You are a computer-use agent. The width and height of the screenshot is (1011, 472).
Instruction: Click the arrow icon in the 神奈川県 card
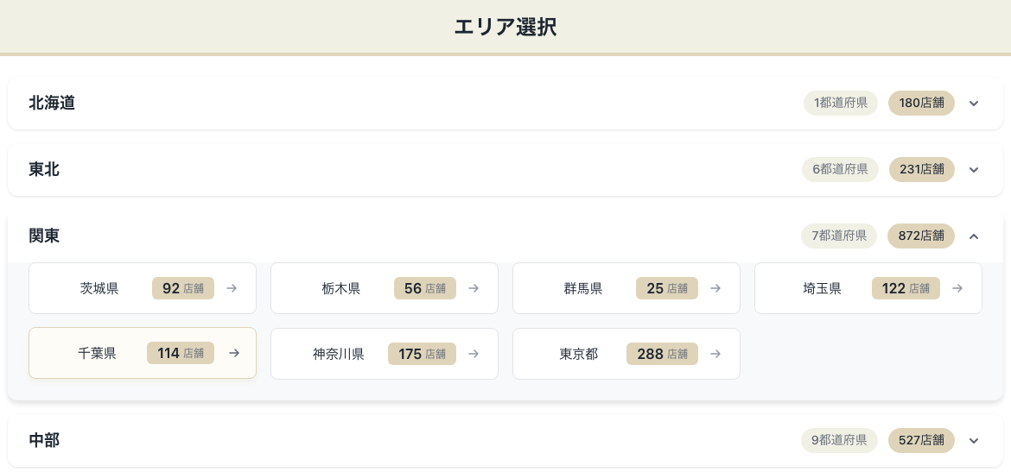474,354
